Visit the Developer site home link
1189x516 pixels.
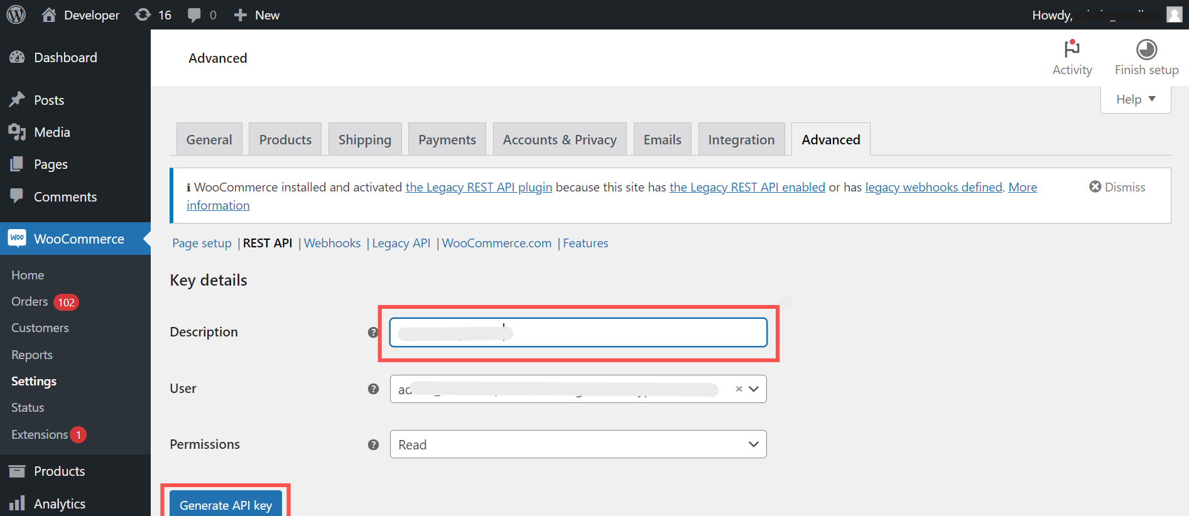80,15
